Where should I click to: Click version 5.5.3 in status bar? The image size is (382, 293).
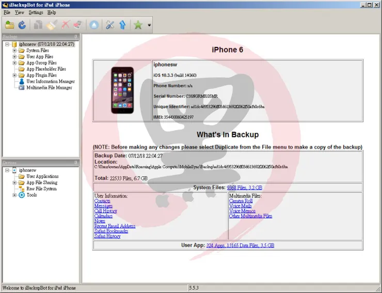(x=194, y=288)
